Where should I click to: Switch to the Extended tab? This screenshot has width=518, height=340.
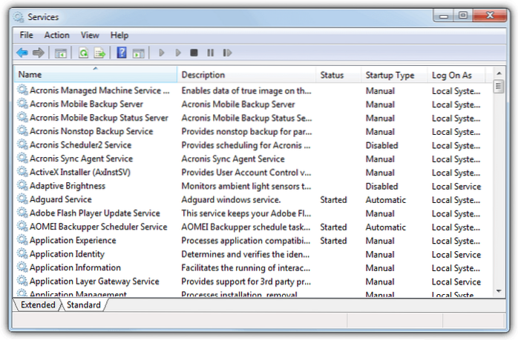[38, 304]
